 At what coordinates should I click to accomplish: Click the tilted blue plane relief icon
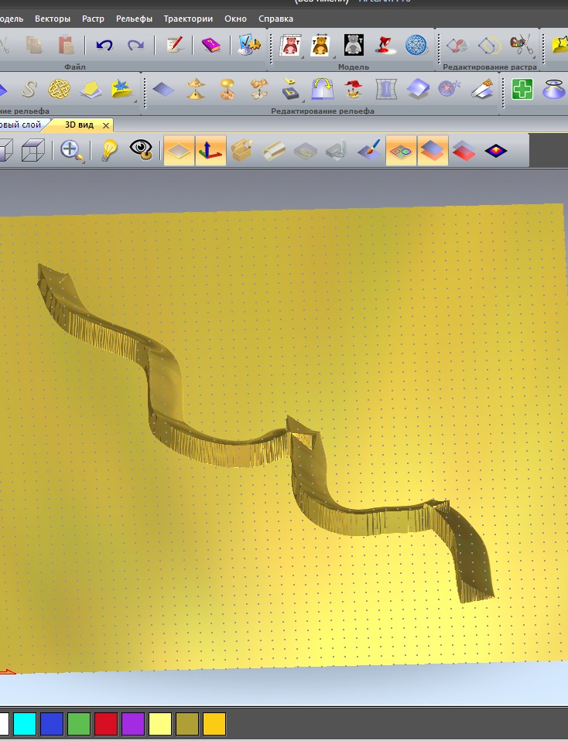418,89
